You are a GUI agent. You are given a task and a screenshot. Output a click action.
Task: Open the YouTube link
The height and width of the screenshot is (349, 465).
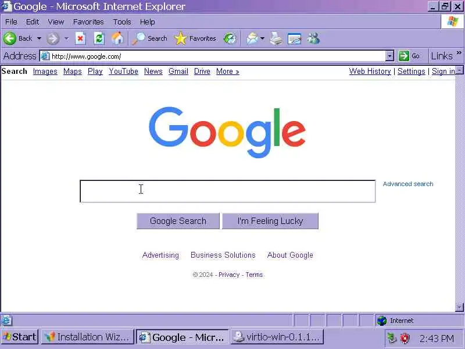pyautogui.click(x=123, y=71)
